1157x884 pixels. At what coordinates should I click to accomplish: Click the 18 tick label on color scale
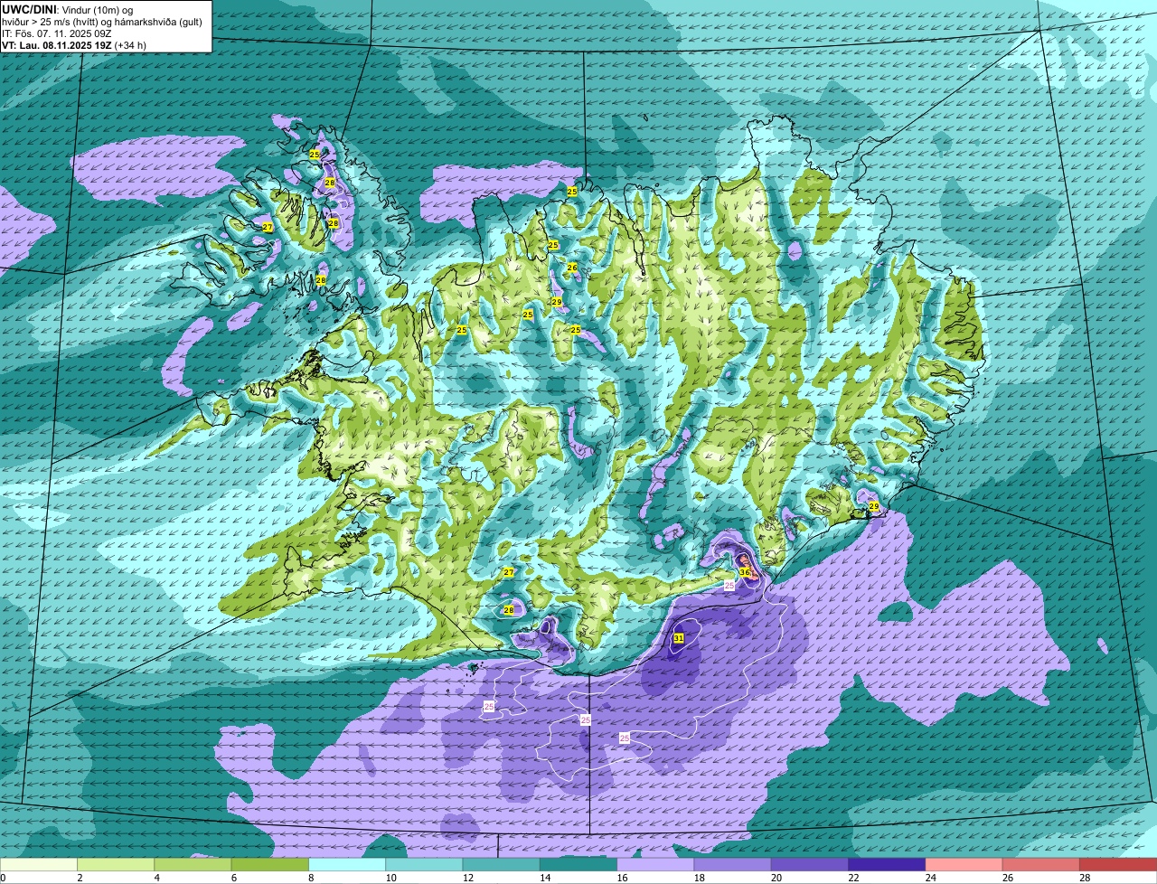(x=699, y=878)
